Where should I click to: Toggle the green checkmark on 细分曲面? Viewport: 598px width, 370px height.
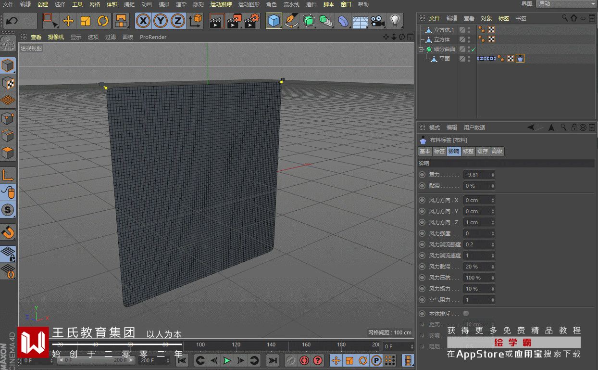473,49
